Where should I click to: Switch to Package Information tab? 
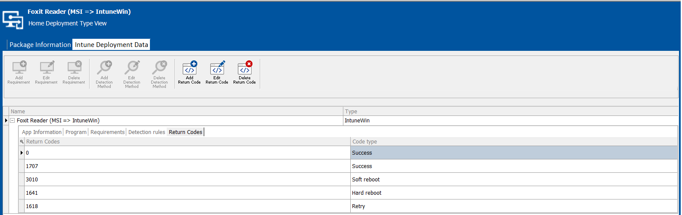tap(40, 45)
